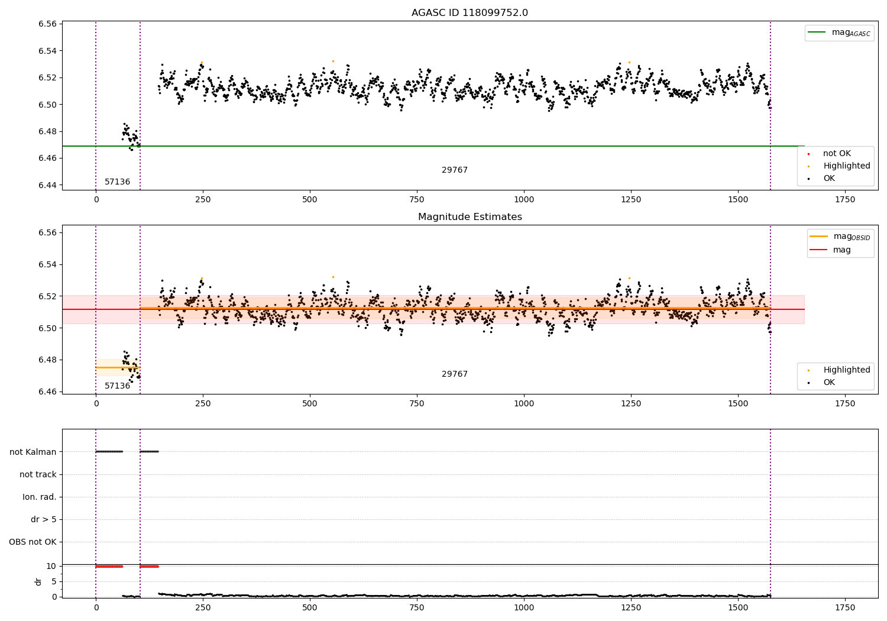The height and width of the screenshot is (621, 887).
Task: Click "Highlighted" legend entry in the middle plot
Action: (847, 370)
